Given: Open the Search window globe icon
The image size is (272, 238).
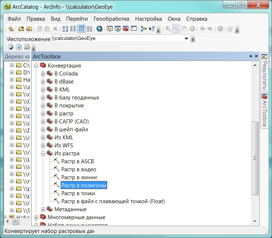Looking at the screenshot, I should (x=100, y=29).
